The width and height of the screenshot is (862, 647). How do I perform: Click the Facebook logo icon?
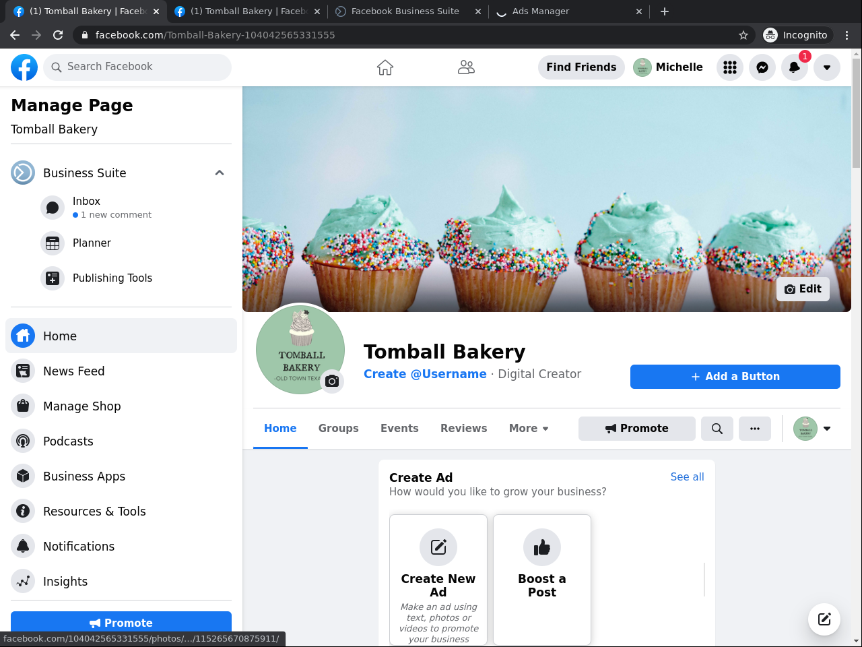click(x=24, y=67)
